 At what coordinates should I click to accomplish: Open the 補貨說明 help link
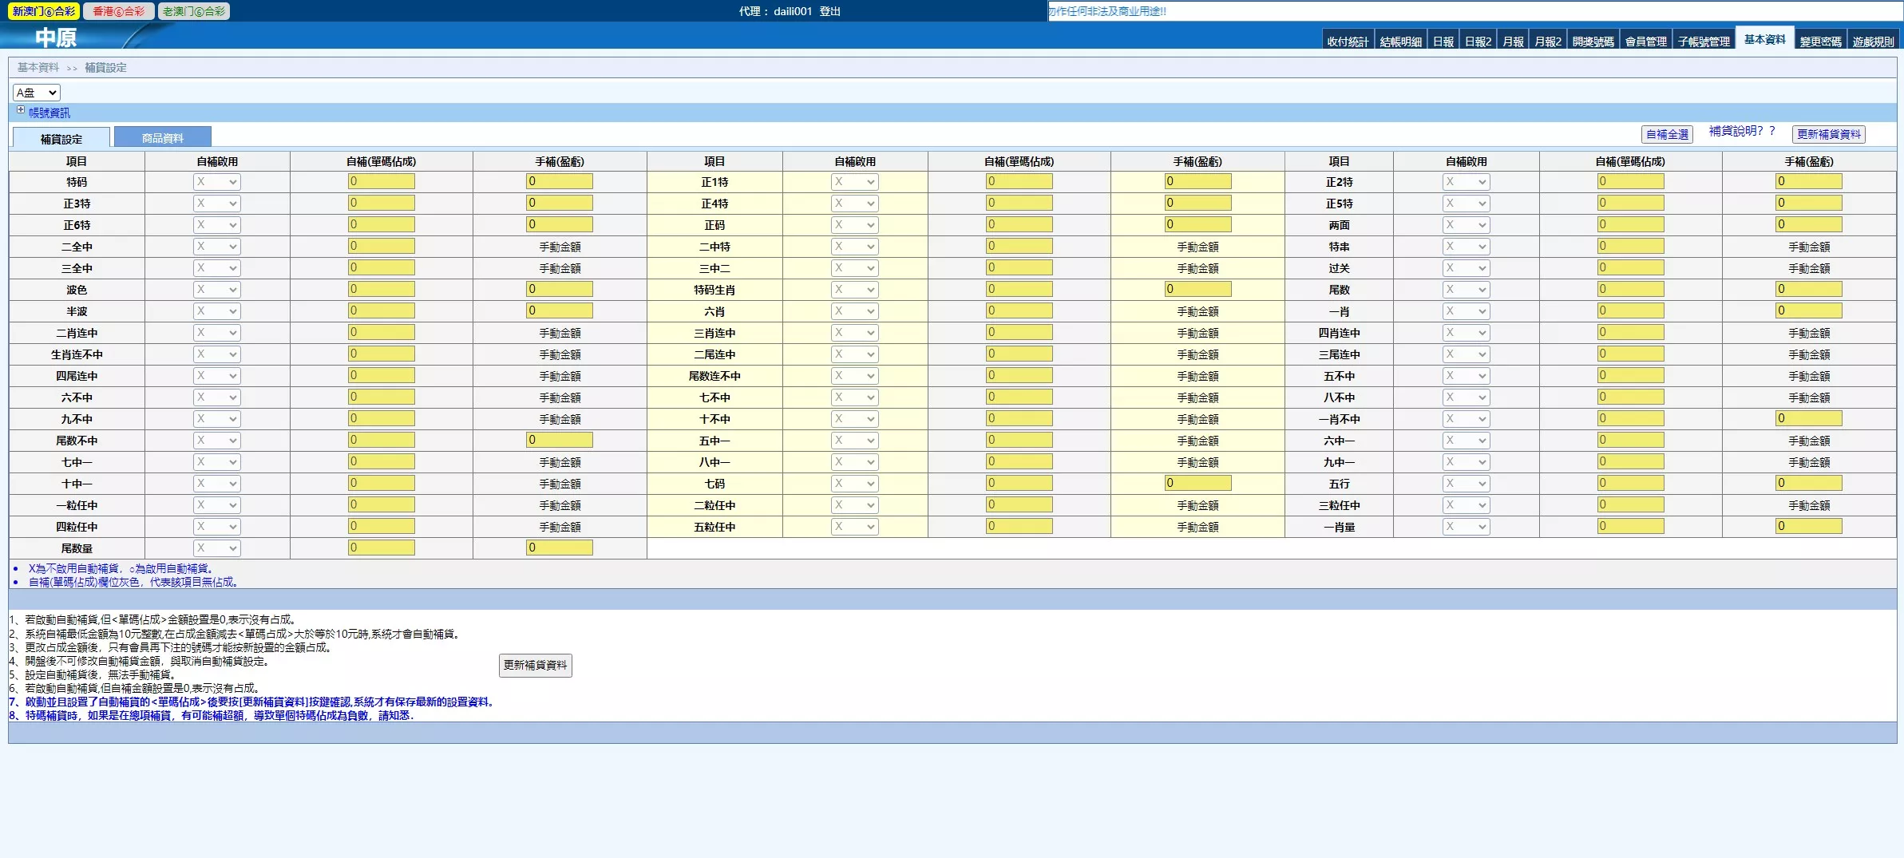[x=1741, y=131]
